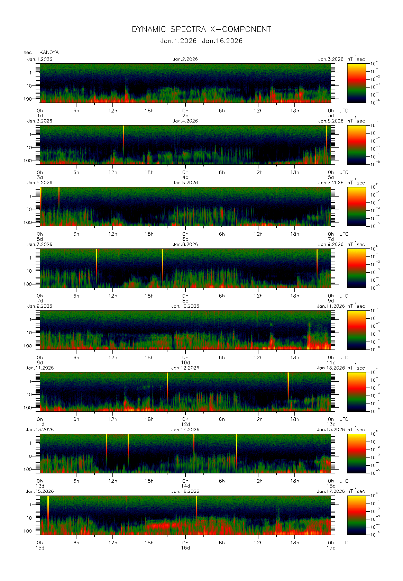Image resolution: width=403 pixels, height=581 pixels.
Task: Click the colorbar of the bottom spectrogram
Action: point(356,515)
